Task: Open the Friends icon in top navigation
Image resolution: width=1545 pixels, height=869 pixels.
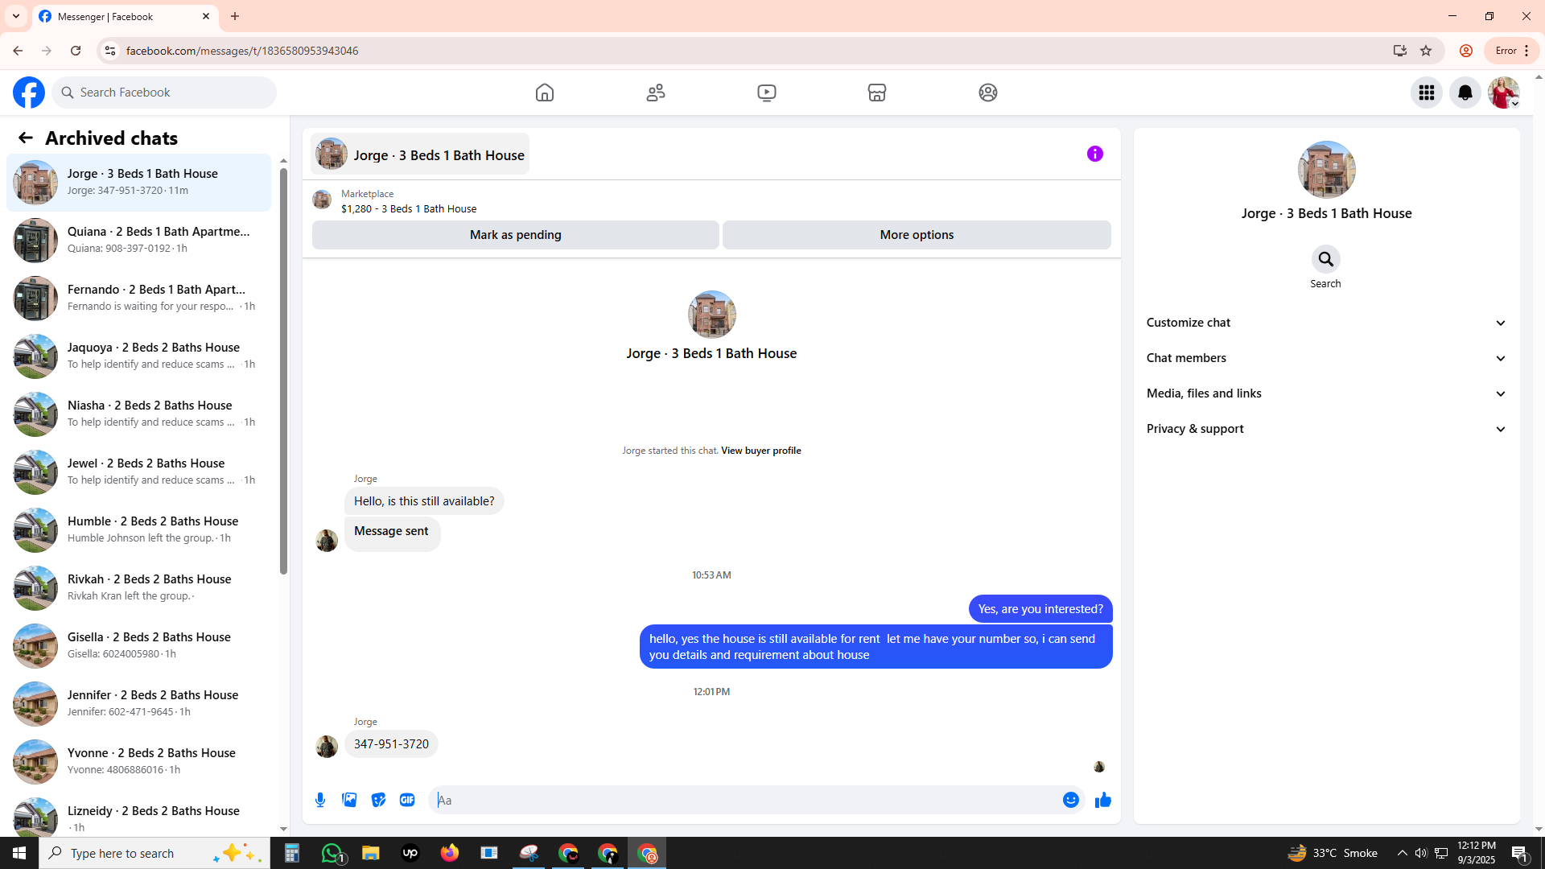Action: 656,93
